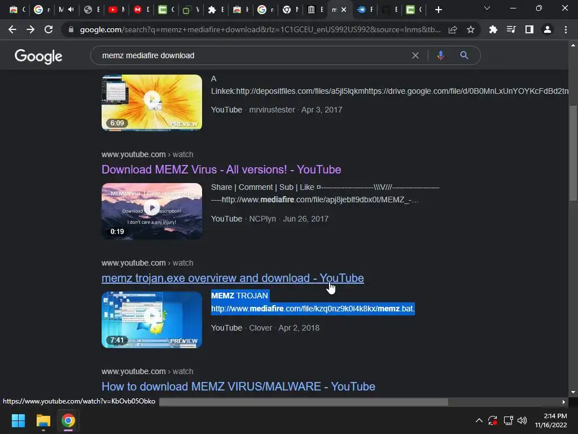Open the Chrome extensions puzzle menu
Viewport: 578px width, 434px height.
click(493, 29)
